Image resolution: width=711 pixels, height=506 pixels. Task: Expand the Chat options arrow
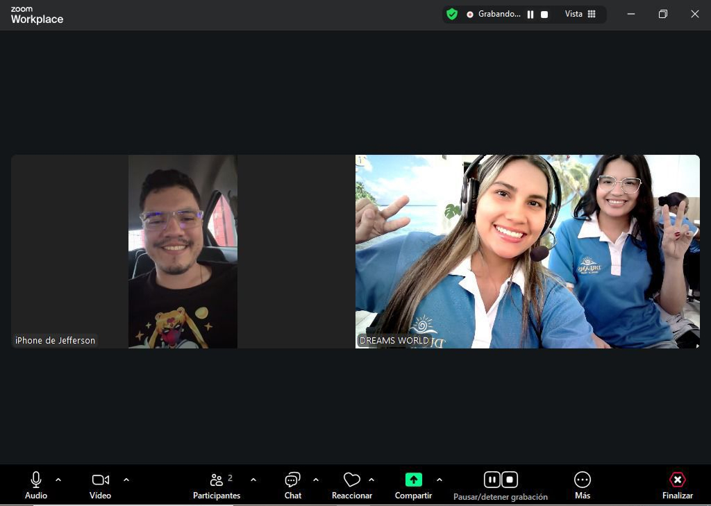point(316,480)
